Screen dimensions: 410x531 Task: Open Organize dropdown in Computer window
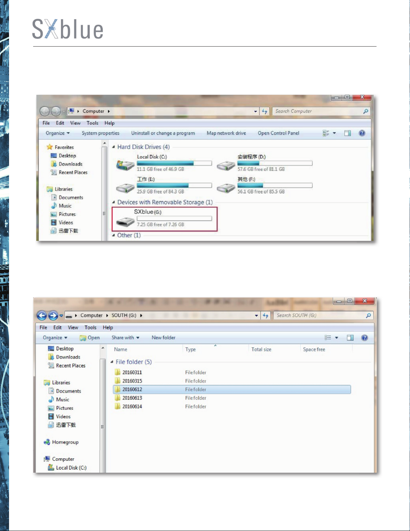click(x=58, y=133)
